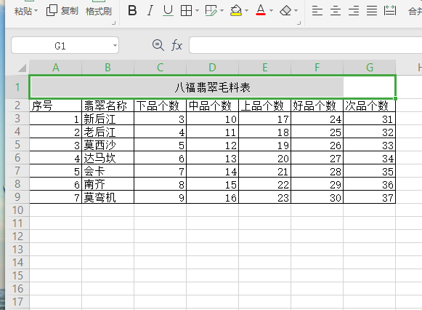Open the draw border dropdown arrow
This screenshot has height=310, width=422.
tap(222, 11)
